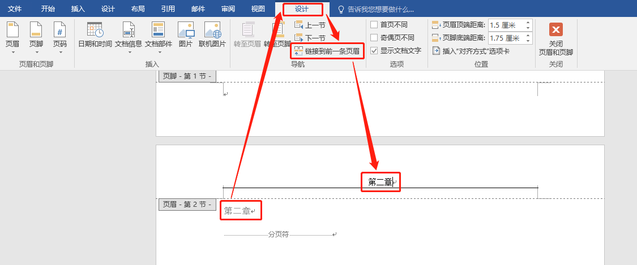637x265 pixels.
Task: Click 关闭页眉和页脚 close button
Action: point(556,39)
